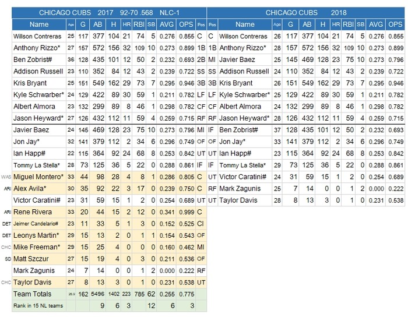Select the Rank in 15 NL teams label

(x=38, y=306)
